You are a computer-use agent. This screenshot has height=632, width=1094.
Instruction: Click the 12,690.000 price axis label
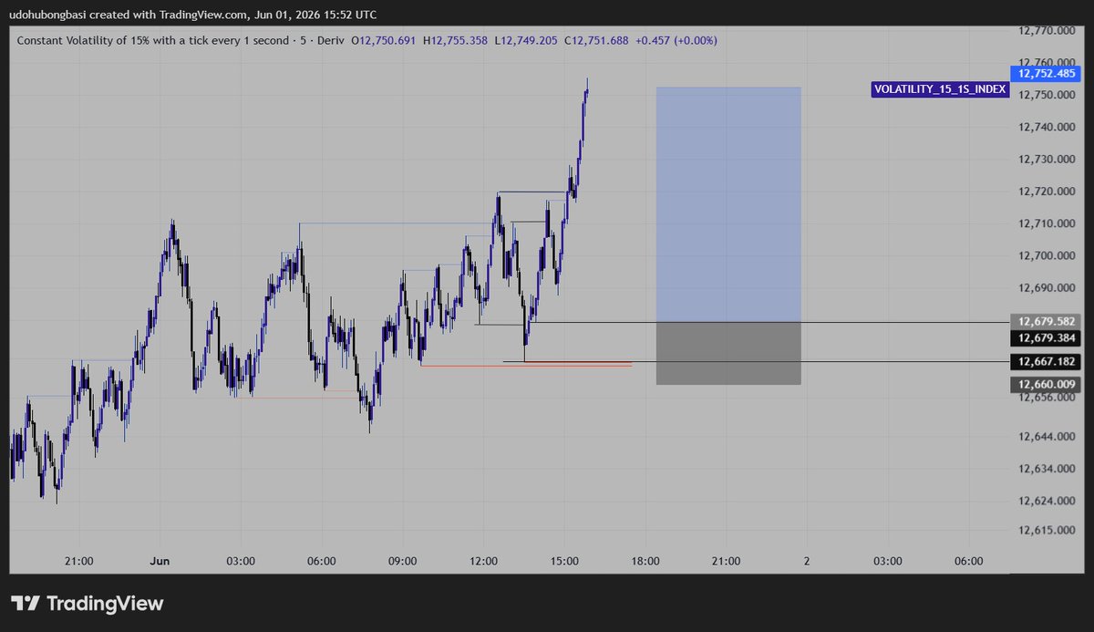[1048, 288]
